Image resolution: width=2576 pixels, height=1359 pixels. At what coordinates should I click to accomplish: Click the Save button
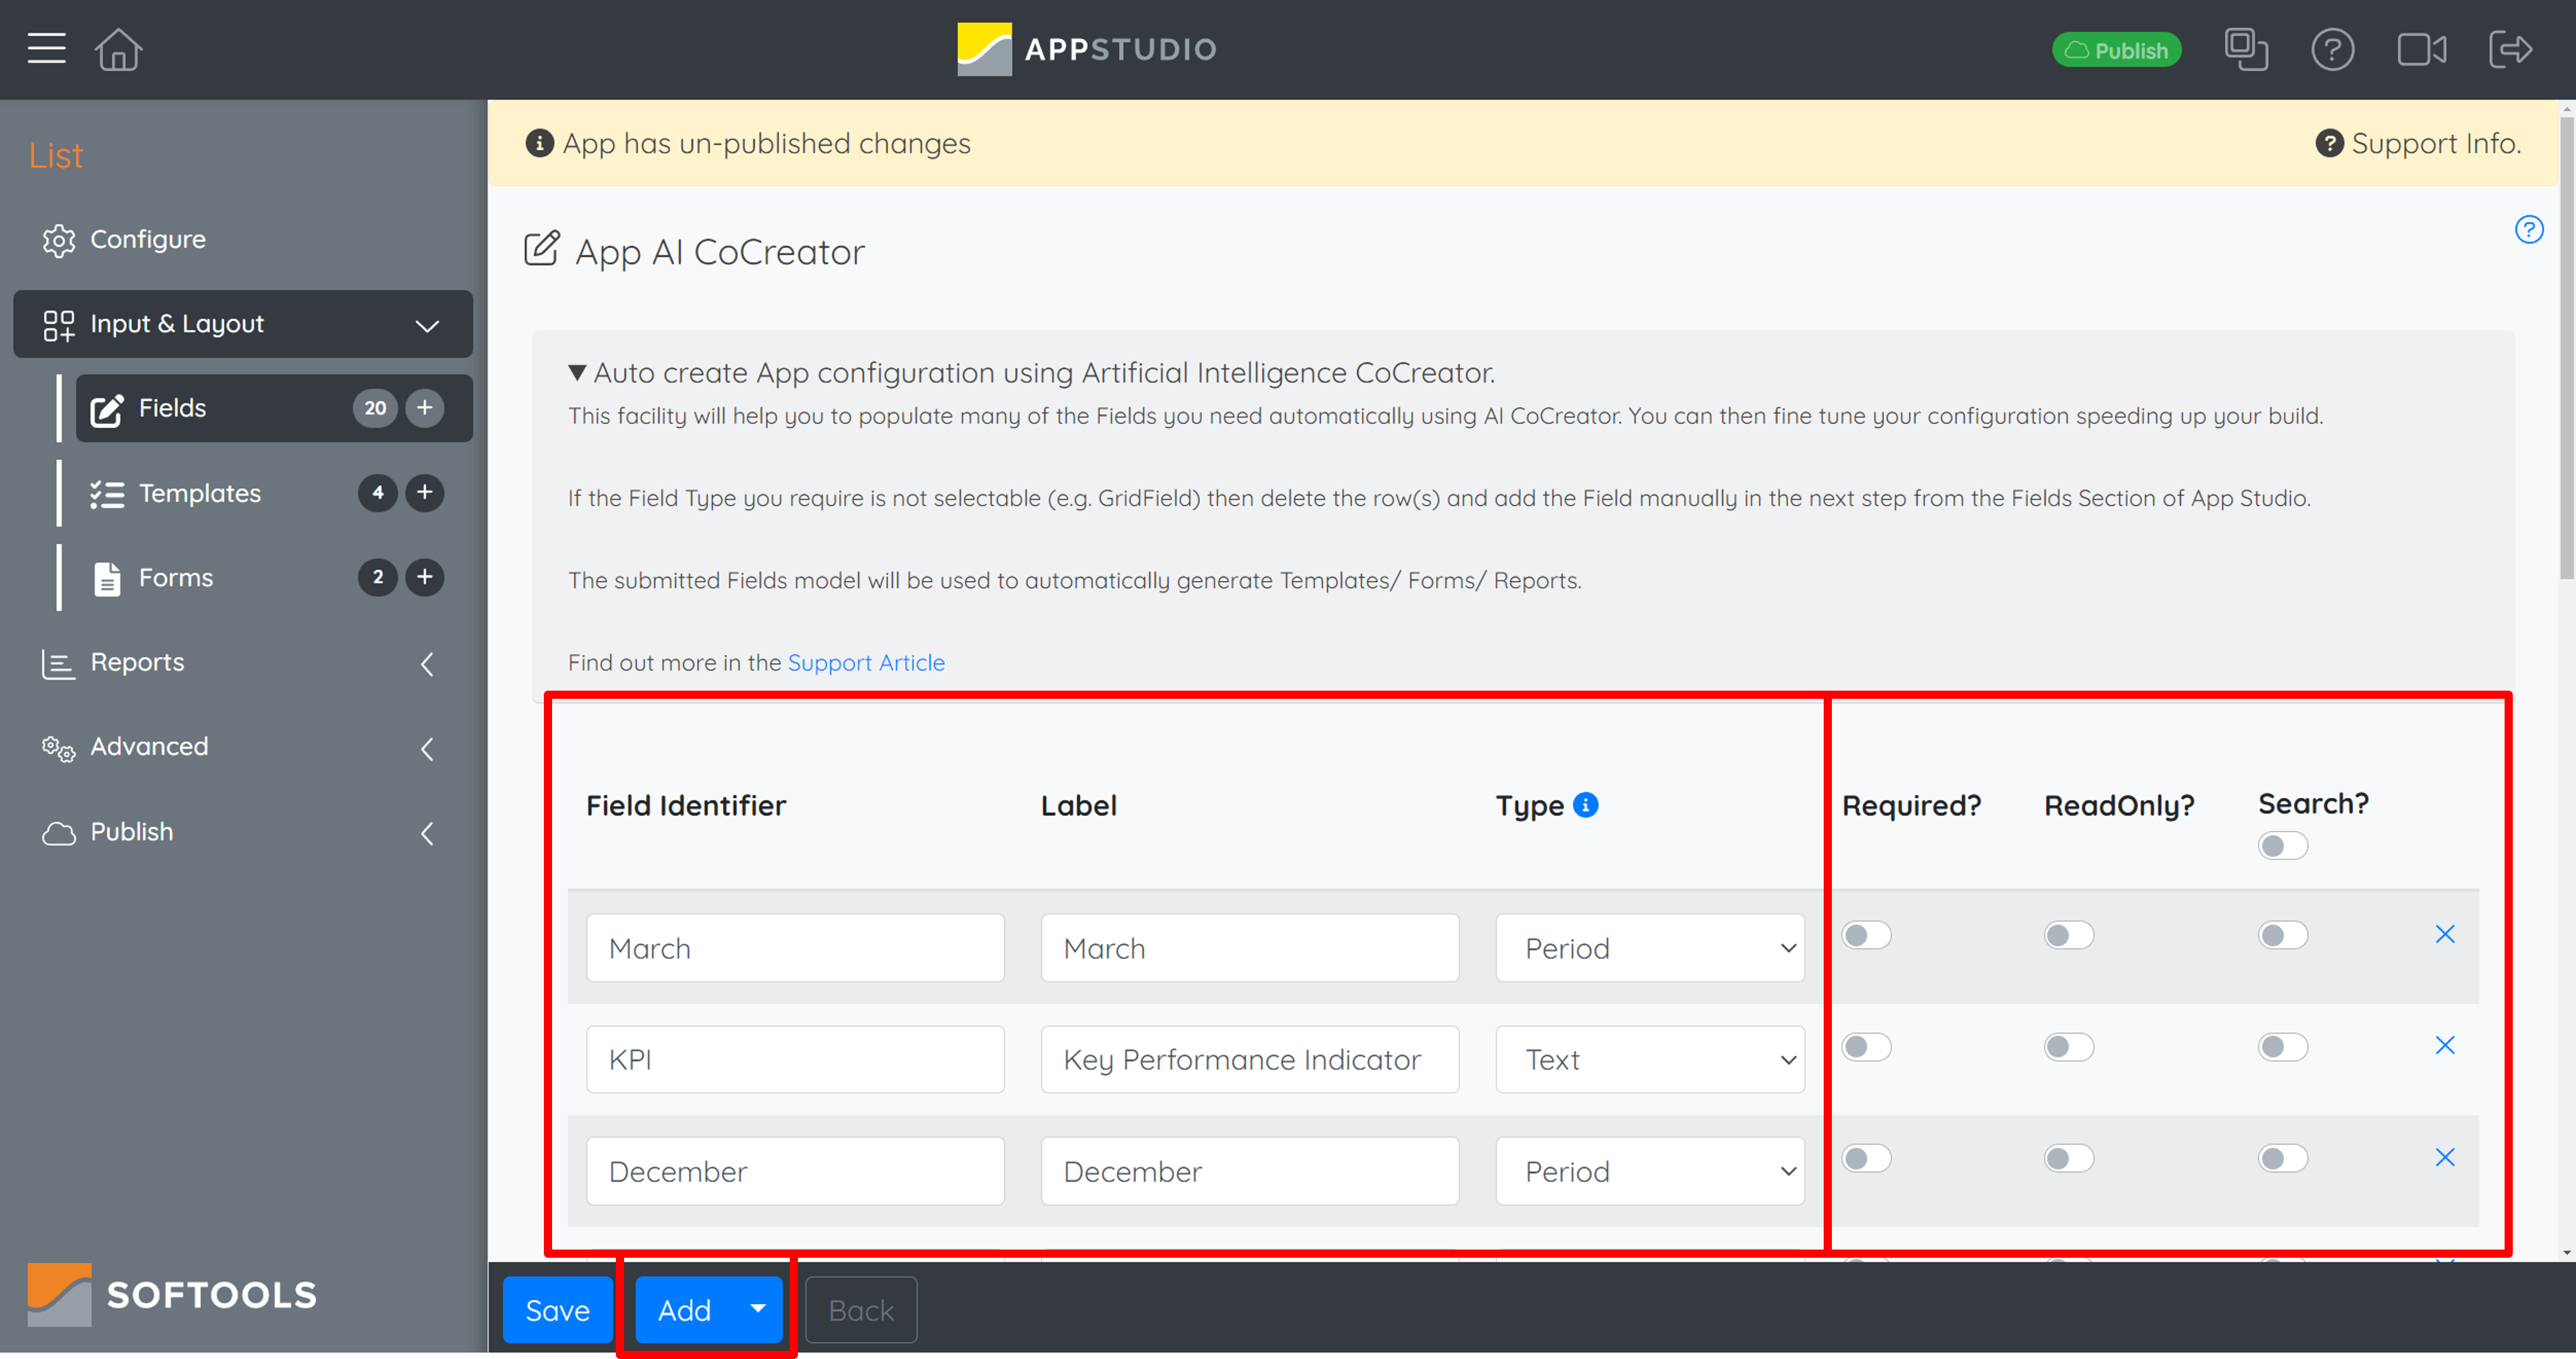click(x=557, y=1309)
